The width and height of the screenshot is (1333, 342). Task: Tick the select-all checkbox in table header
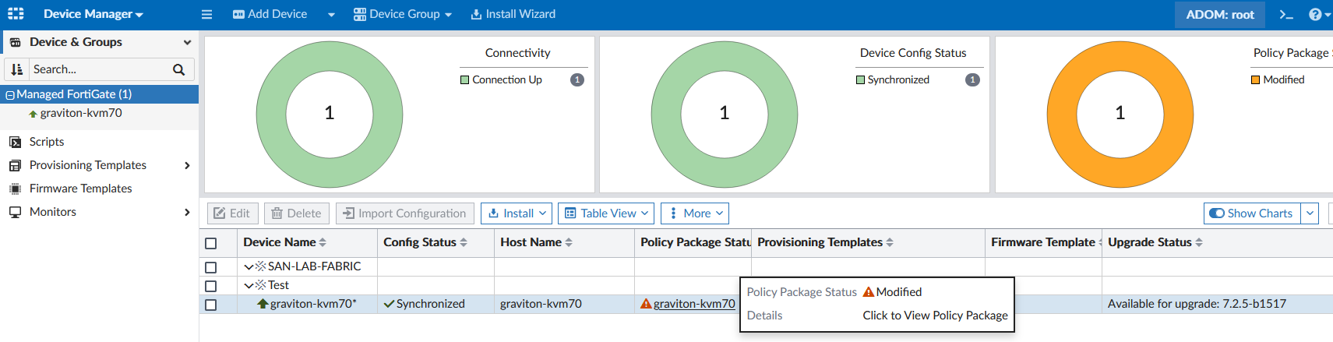[x=210, y=243]
